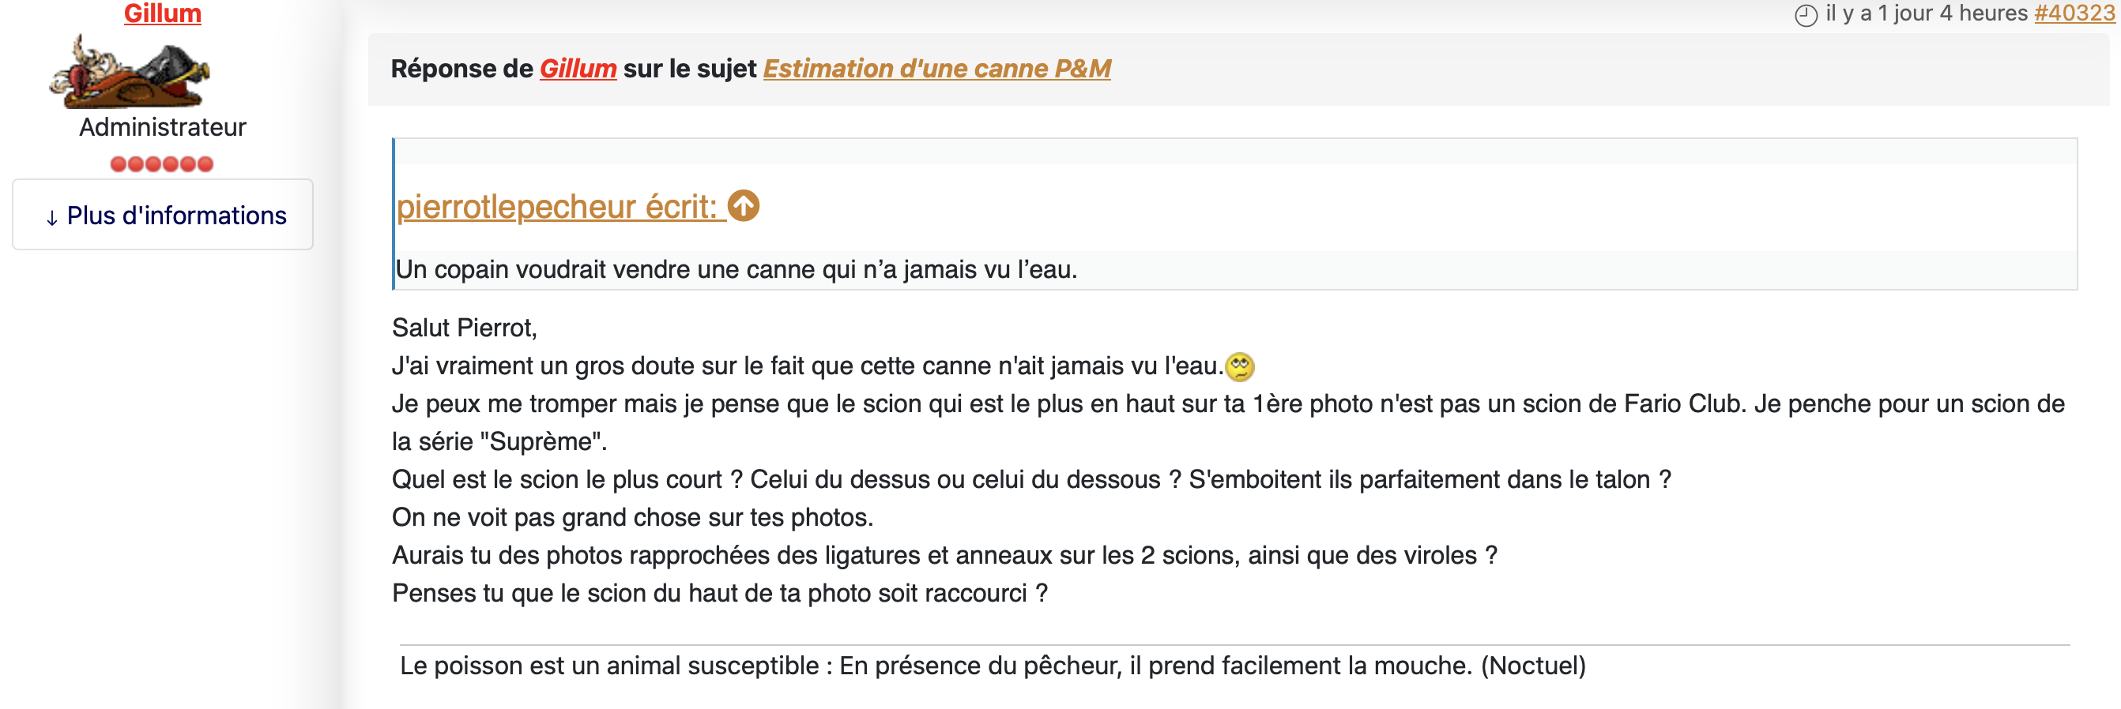Open Gillum's profile username link above avatar
This screenshot has height=709, width=2121.
click(x=162, y=13)
